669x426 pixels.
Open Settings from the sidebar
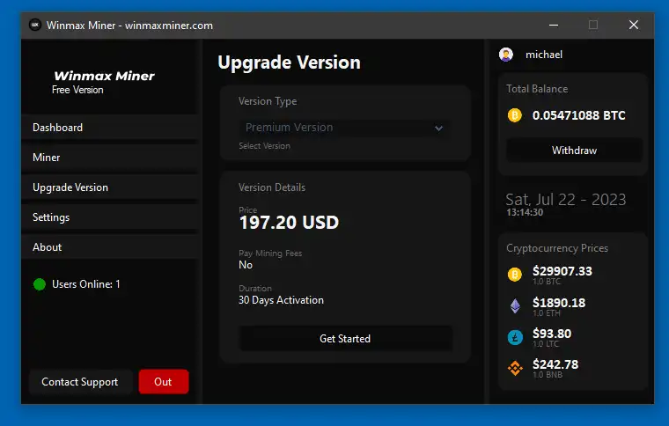pyautogui.click(x=110, y=217)
